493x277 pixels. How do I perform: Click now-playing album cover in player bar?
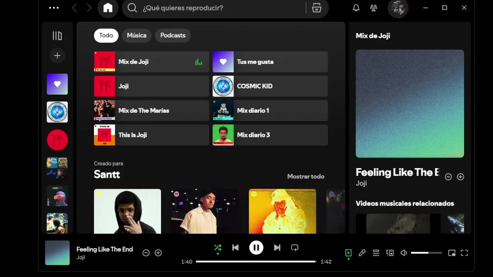[x=57, y=253]
